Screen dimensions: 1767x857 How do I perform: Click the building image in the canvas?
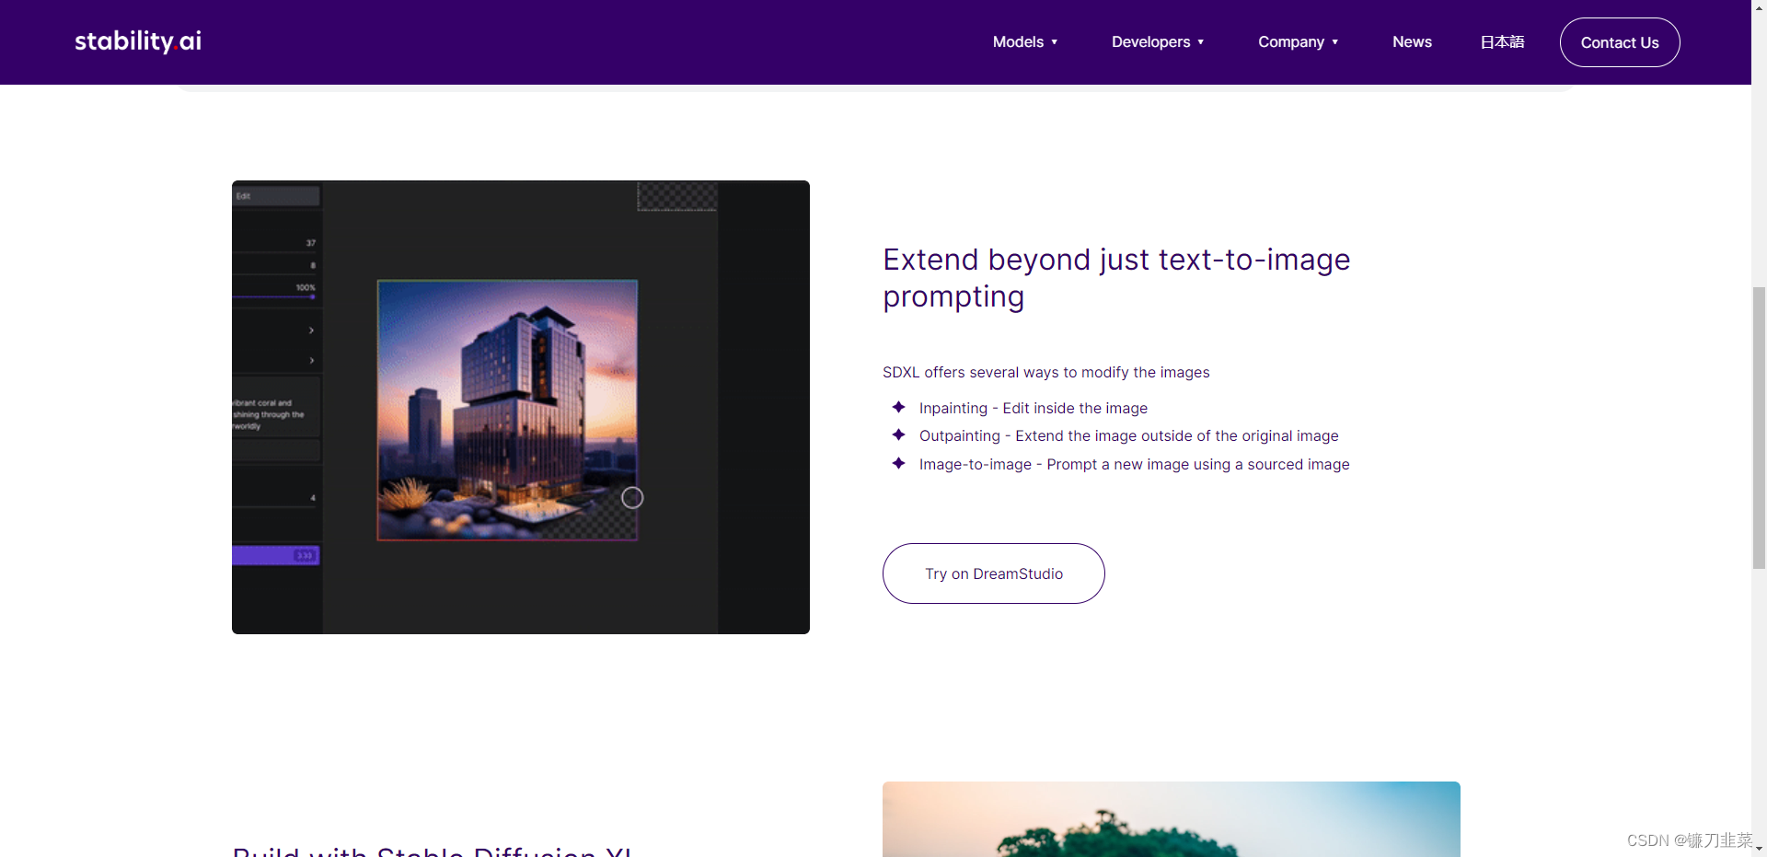pos(507,411)
